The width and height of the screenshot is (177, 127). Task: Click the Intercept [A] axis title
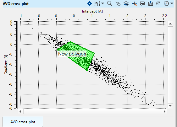pos(92,11)
